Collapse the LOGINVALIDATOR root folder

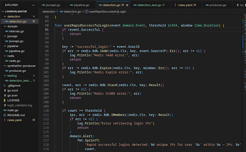pos(3,12)
